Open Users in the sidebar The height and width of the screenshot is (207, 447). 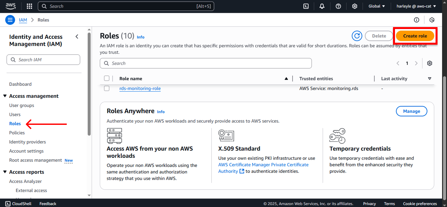(15, 114)
